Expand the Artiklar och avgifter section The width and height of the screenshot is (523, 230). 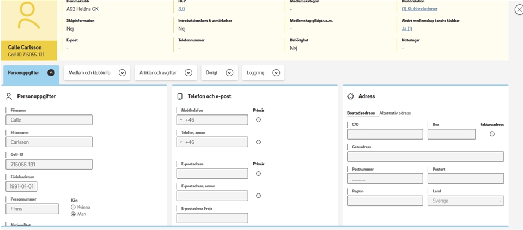188,72
